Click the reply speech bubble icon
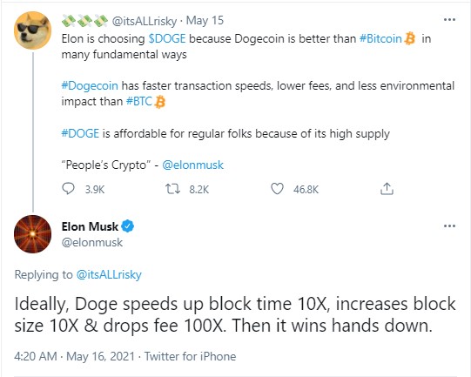This screenshot has height=377, width=471. 68,189
